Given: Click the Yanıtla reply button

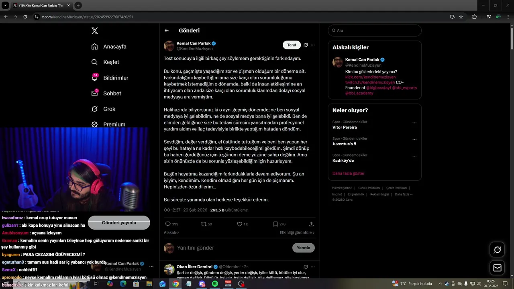Looking at the screenshot, I should click(304, 248).
